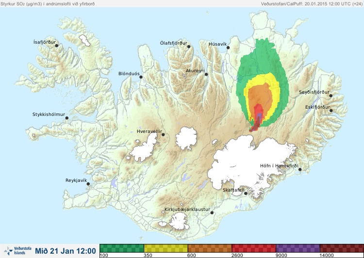Click the 'Reykjavík' place label
The height and width of the screenshot is (258, 364).
point(76,180)
